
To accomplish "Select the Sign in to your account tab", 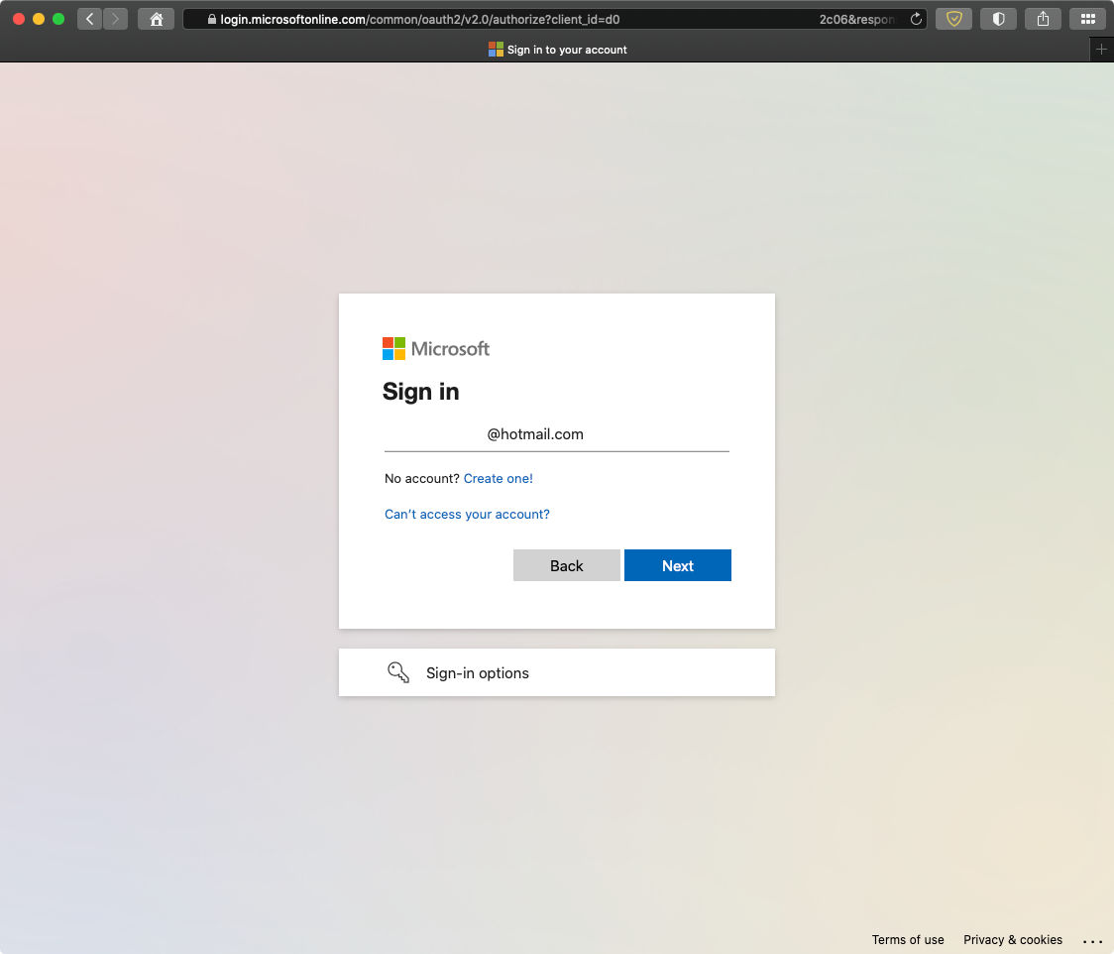I will 557,49.
